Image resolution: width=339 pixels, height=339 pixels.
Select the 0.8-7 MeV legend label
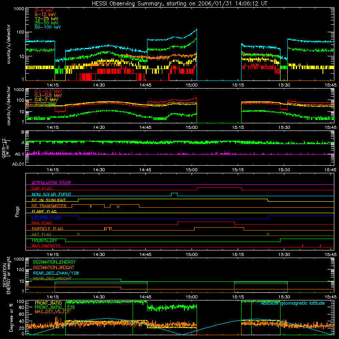pyautogui.click(x=46, y=100)
